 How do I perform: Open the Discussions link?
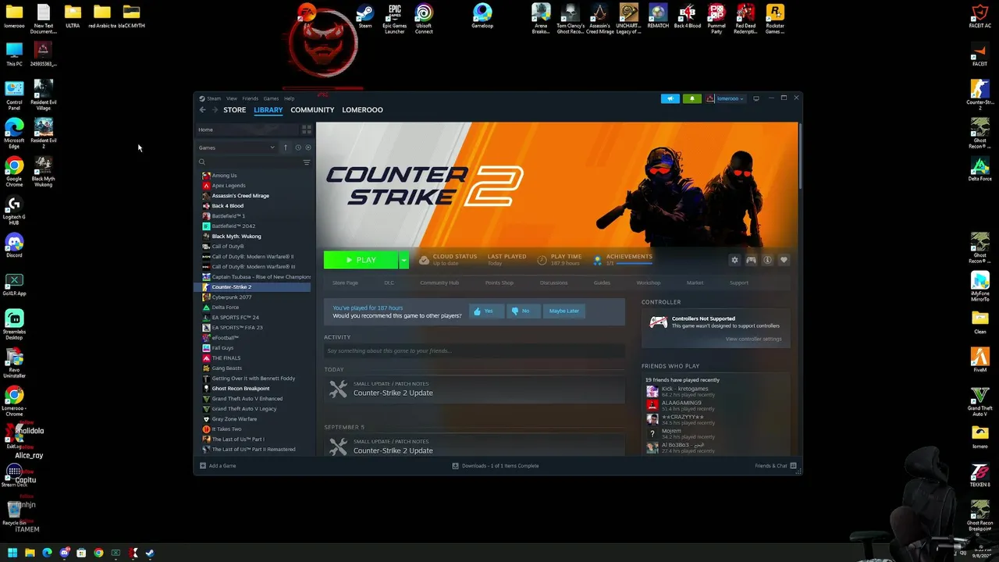click(x=553, y=283)
